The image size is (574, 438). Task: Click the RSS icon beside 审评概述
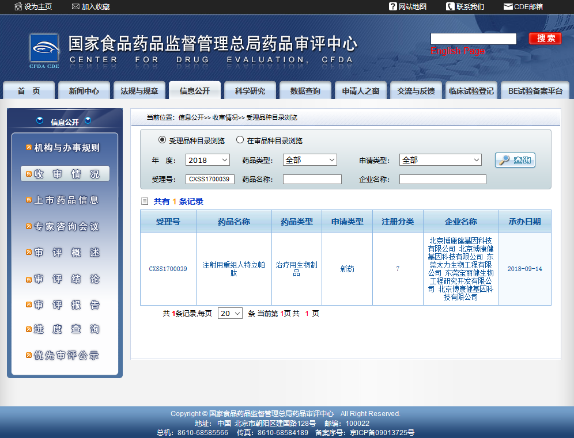[29, 252]
